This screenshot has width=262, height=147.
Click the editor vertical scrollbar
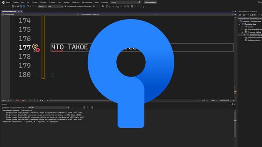[x=235, y=58]
